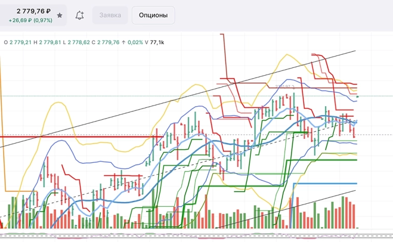Open the Опционы section

pos(153,16)
